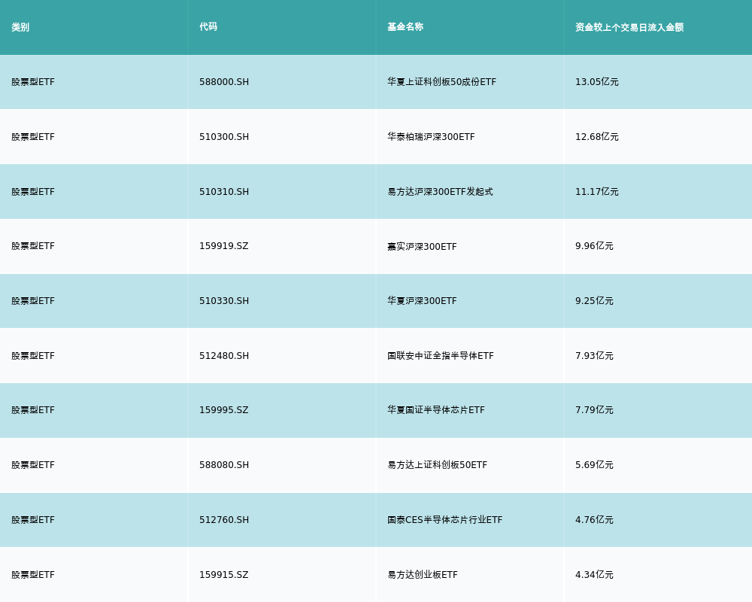Click 易方达创业板ETF fund name
Viewport: 752px width, 602px height.
[423, 575]
